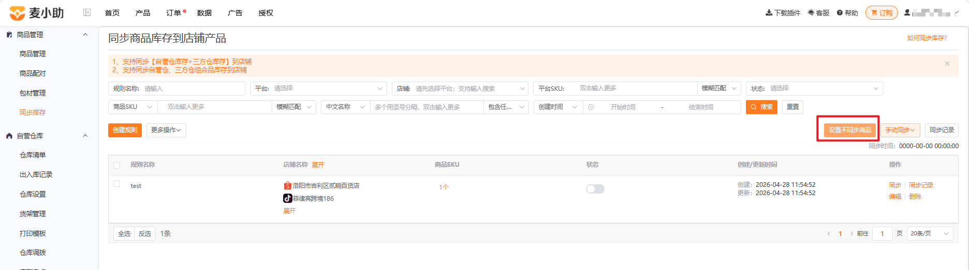Open 包材管理 sidebar item

(x=33, y=93)
